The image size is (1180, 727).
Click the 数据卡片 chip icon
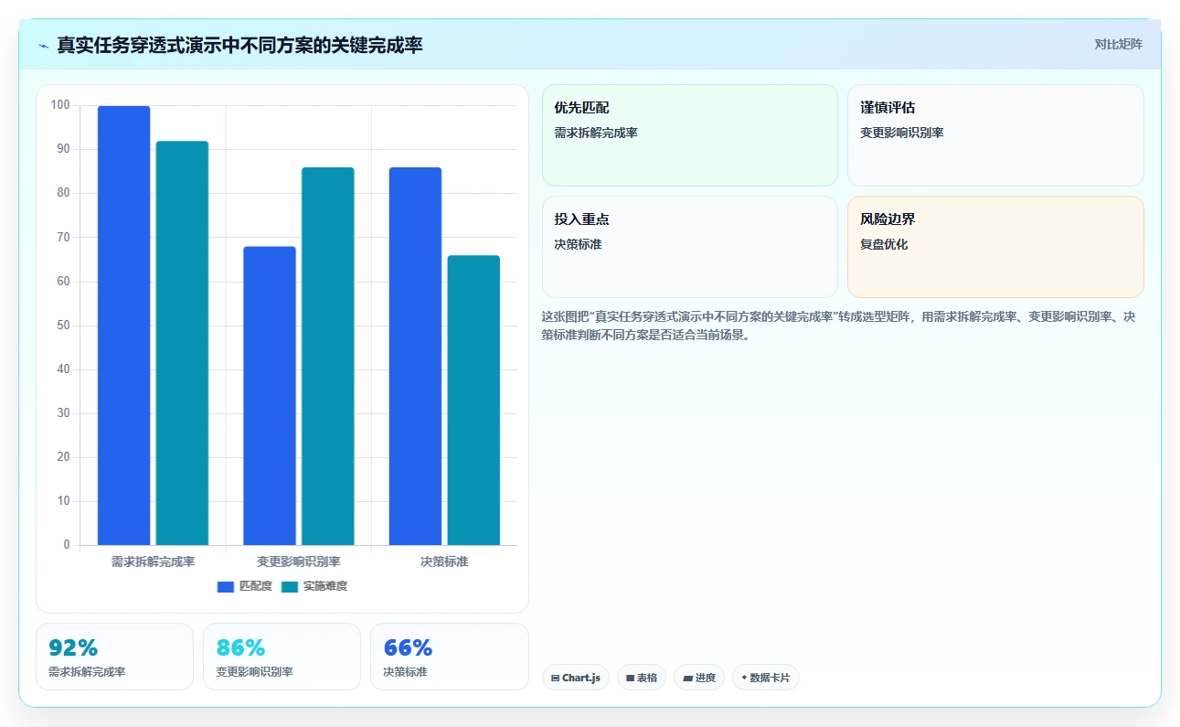click(744, 678)
